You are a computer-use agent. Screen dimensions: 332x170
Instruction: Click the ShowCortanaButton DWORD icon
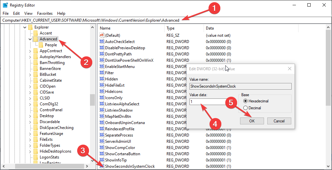point(102,154)
